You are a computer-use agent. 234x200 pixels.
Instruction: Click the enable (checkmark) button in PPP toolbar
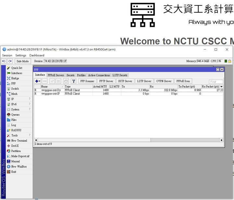[52, 81]
